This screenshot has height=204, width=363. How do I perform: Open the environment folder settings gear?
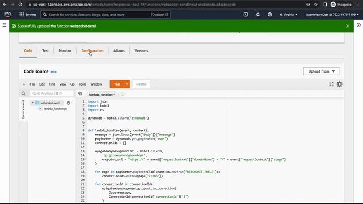click(69, 103)
